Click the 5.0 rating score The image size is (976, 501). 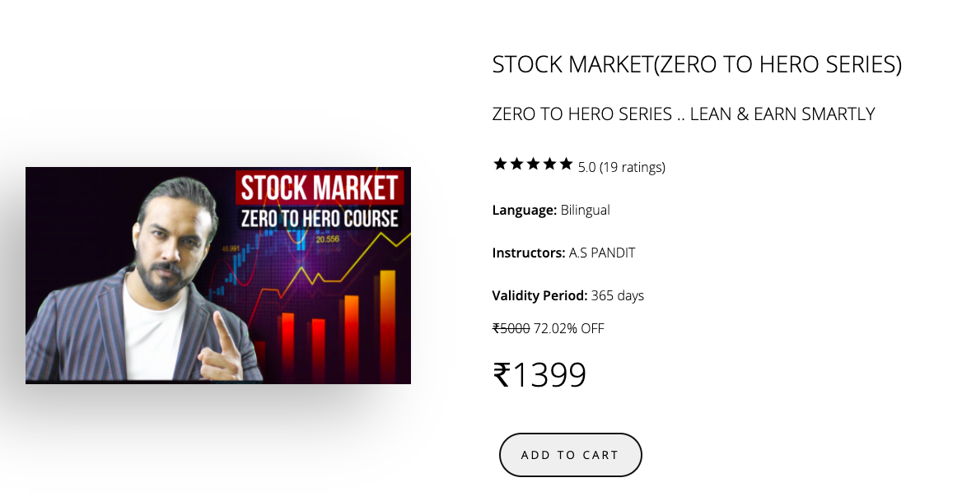[589, 167]
